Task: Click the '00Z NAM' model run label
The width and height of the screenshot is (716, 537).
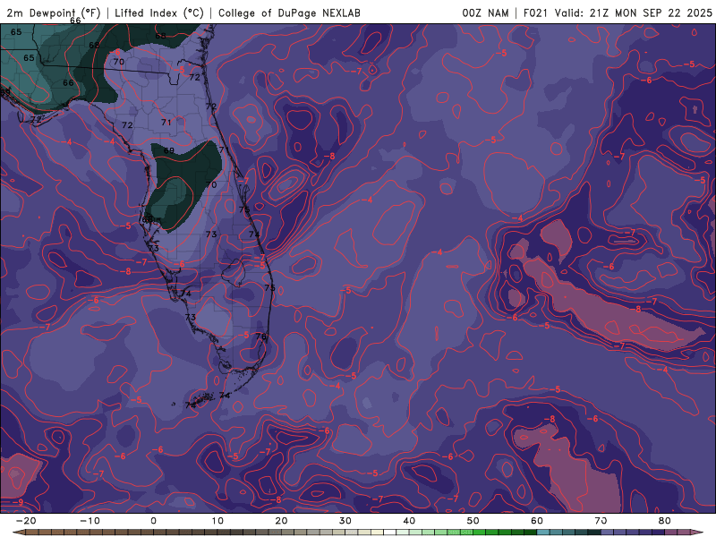Action: [485, 13]
